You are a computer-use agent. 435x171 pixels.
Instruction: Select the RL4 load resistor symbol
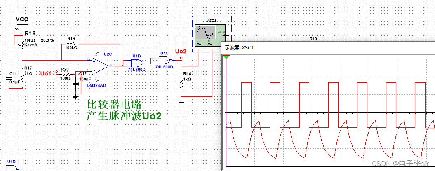(181, 84)
